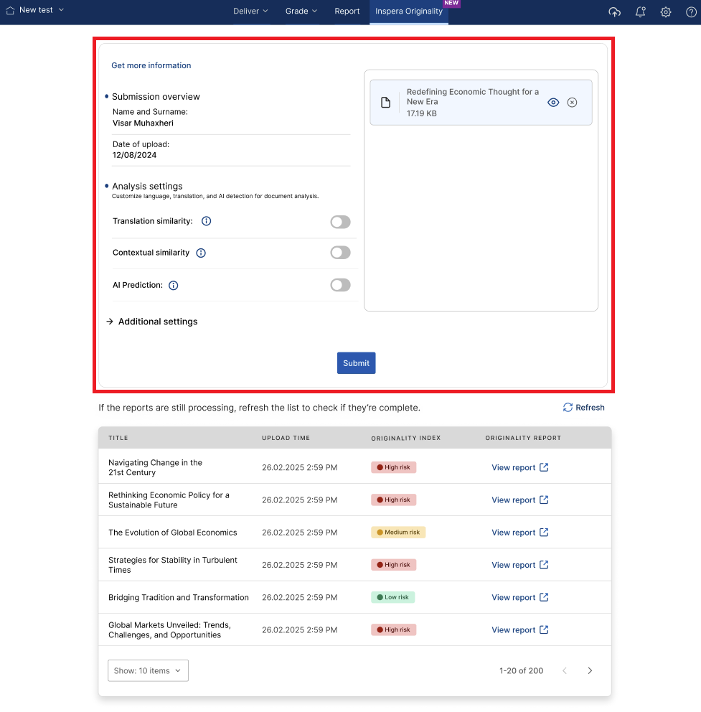Image resolution: width=701 pixels, height=712 pixels.
Task: Open external link icon for Global Markets Unveiled report
Action: coord(544,629)
